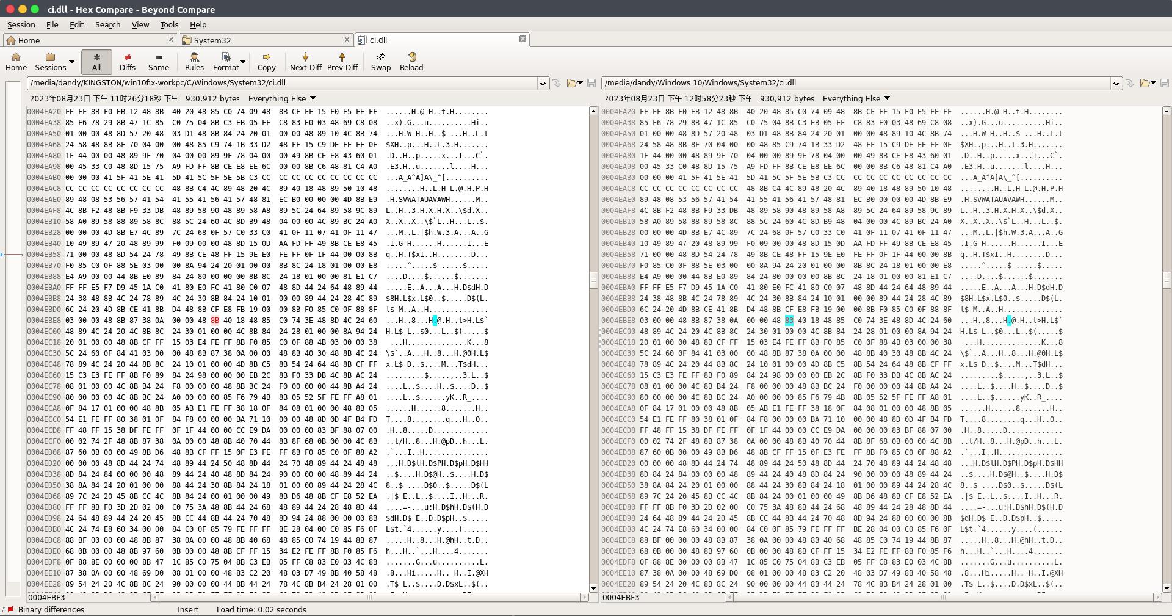1172x616 pixels.
Task: Open the Sessions toolbar icon
Action: coord(50,61)
